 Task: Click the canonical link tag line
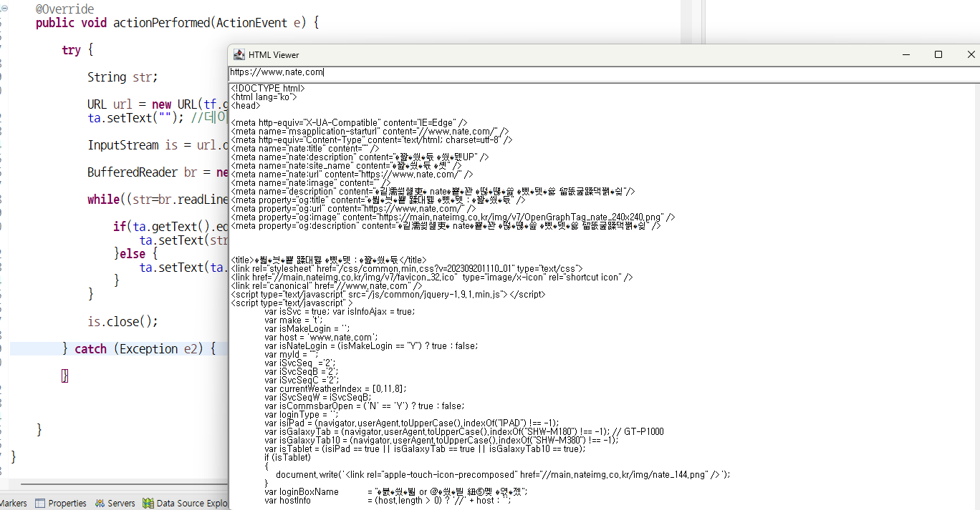[327, 285]
